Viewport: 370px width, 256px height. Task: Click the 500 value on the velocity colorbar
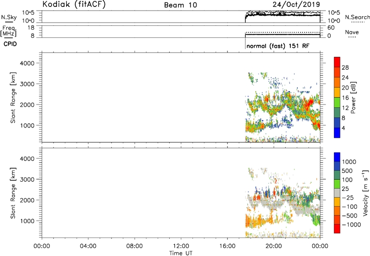[x=347, y=171]
